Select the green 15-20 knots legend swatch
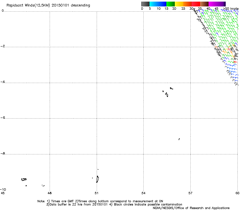 pyautogui.click(x=171, y=4)
